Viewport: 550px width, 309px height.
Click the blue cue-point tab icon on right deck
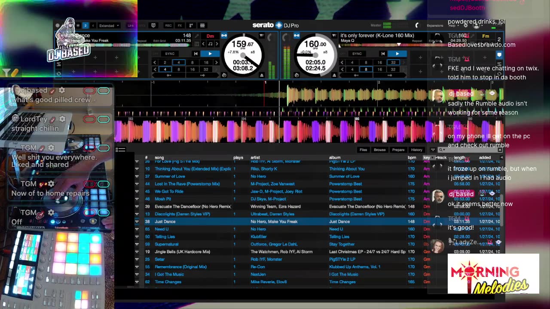click(499, 55)
